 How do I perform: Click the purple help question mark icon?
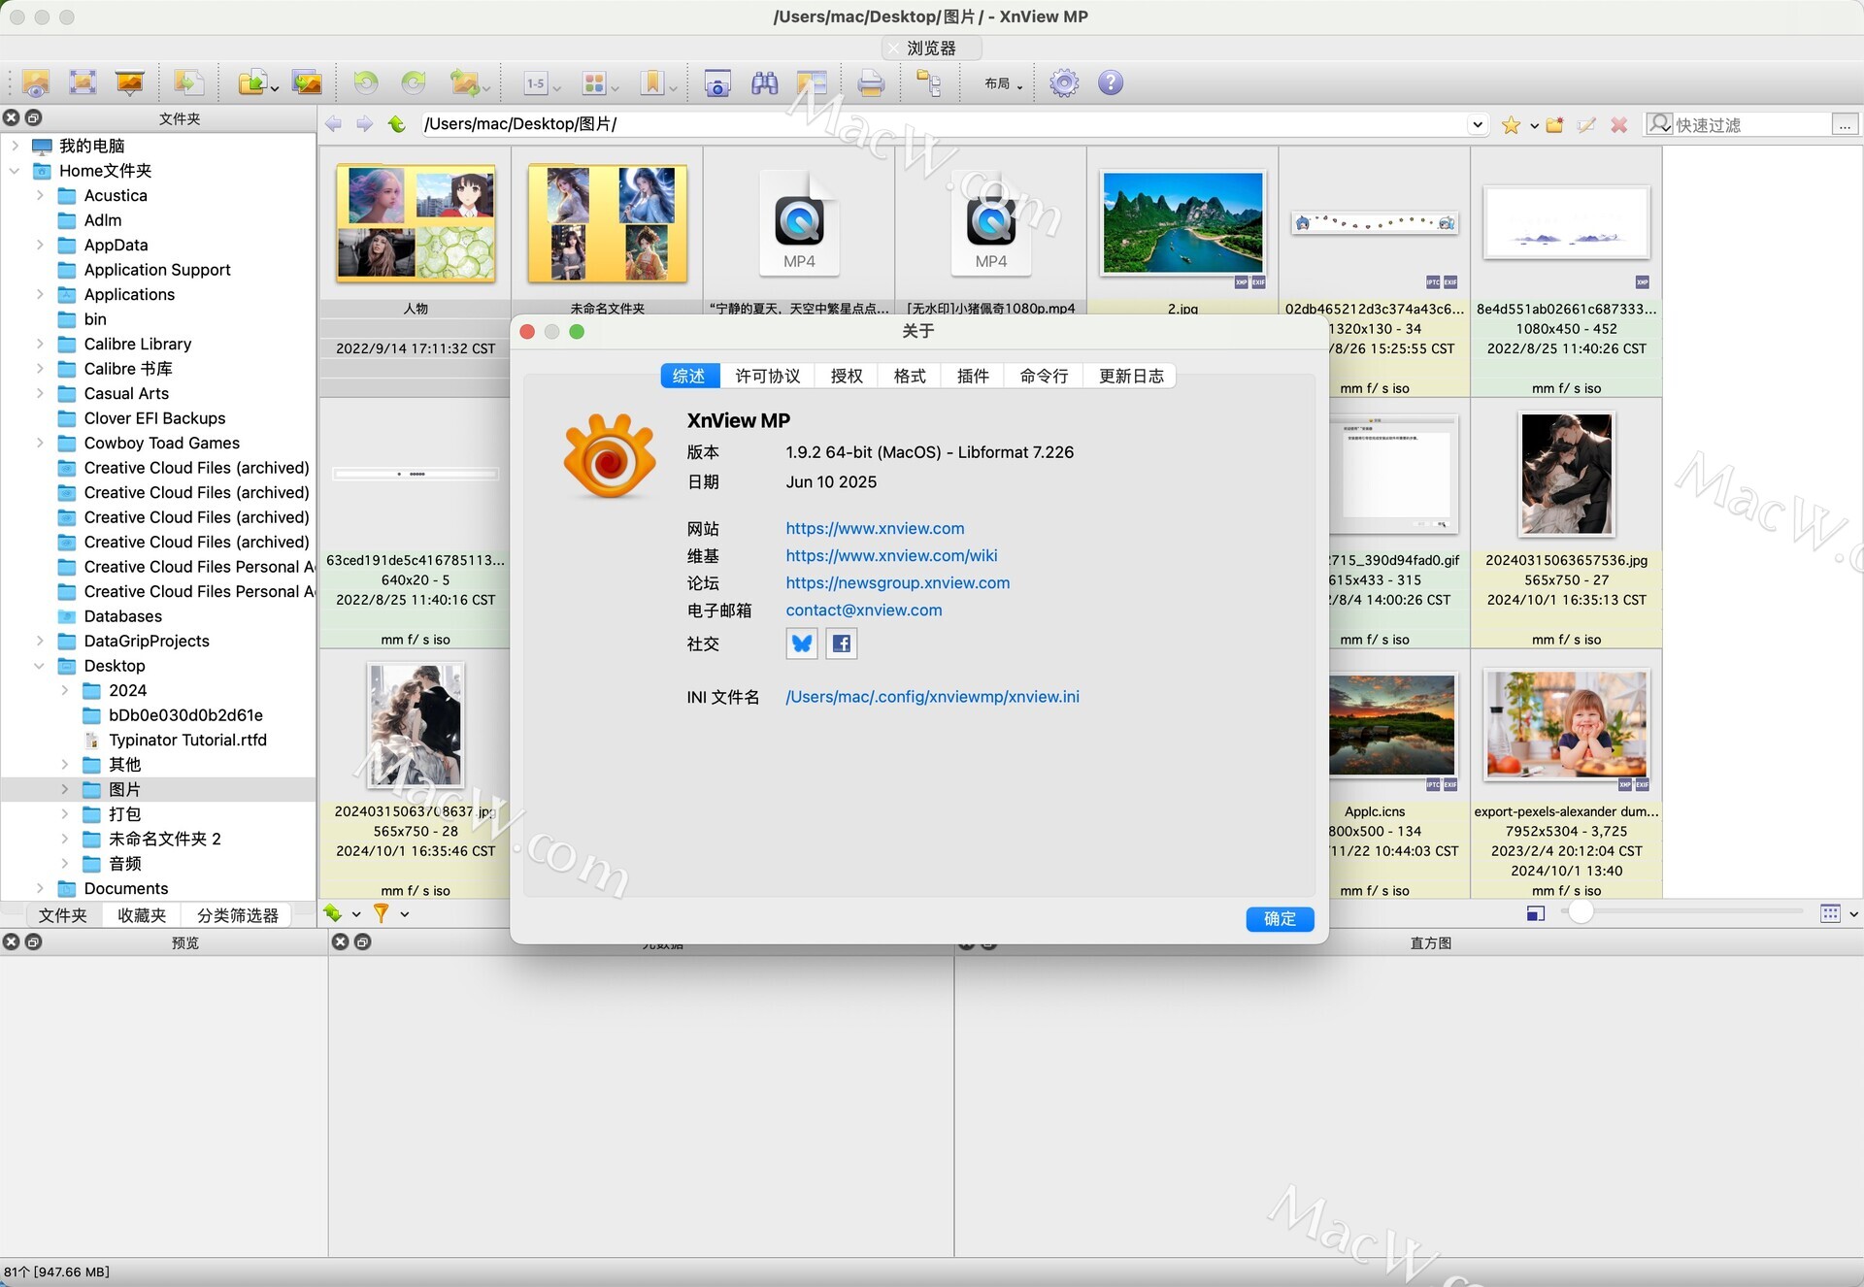coord(1111,83)
